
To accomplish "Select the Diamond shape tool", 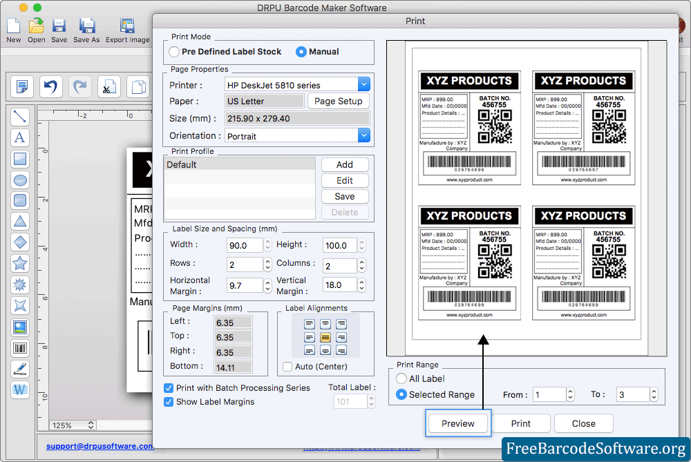I will pos(20,242).
